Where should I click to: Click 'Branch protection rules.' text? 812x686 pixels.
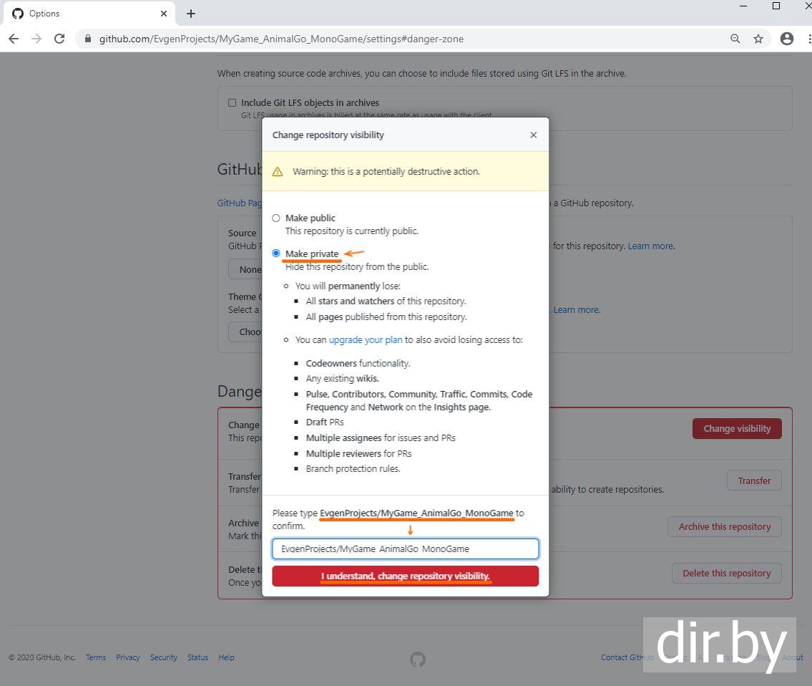tap(353, 469)
